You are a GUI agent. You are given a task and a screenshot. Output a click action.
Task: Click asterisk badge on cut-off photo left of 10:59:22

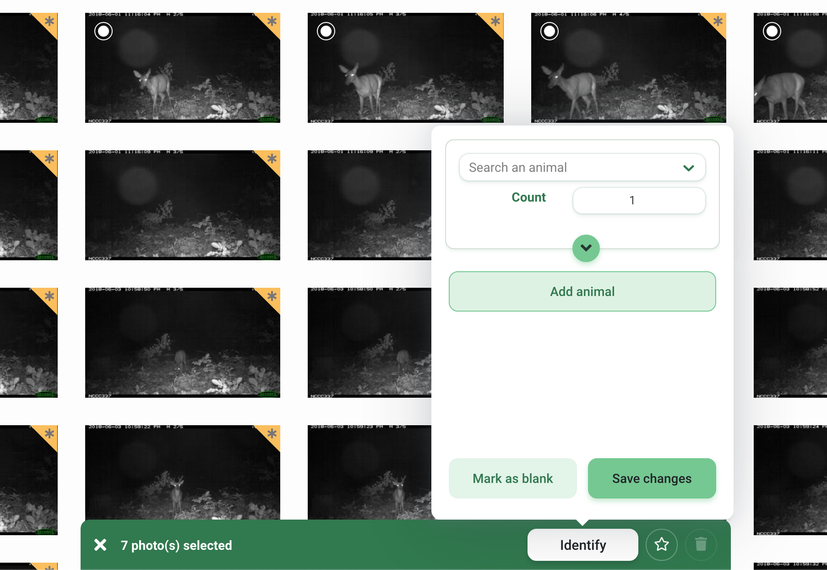pos(49,434)
